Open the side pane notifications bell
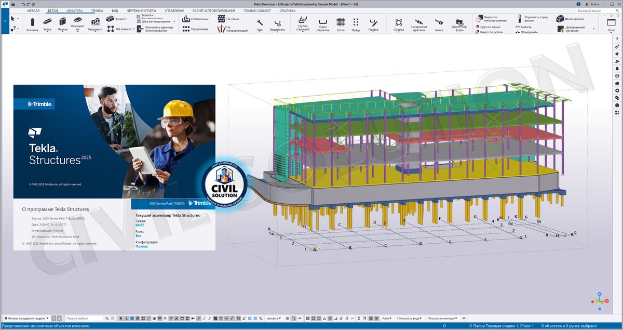The height and width of the screenshot is (330, 623). point(617,68)
